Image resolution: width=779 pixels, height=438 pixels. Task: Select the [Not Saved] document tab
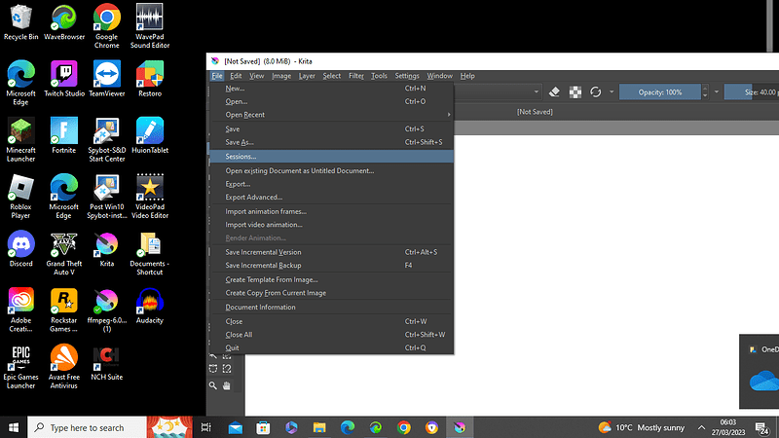click(535, 112)
